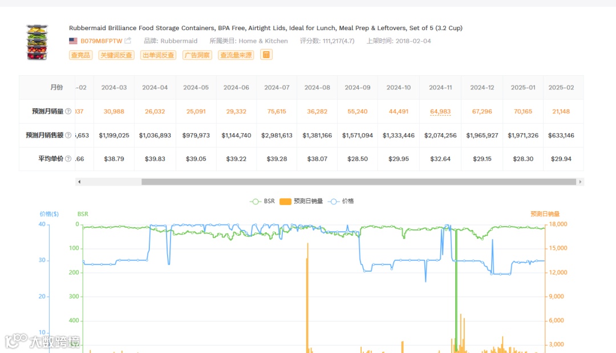
Task: Click the 出单词反查 button
Action: [x=159, y=55]
